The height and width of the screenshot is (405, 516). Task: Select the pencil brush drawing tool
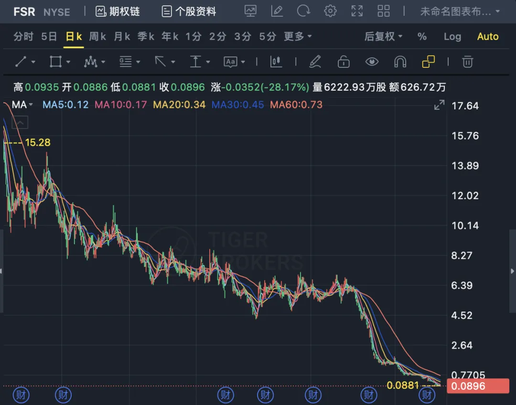pos(314,62)
